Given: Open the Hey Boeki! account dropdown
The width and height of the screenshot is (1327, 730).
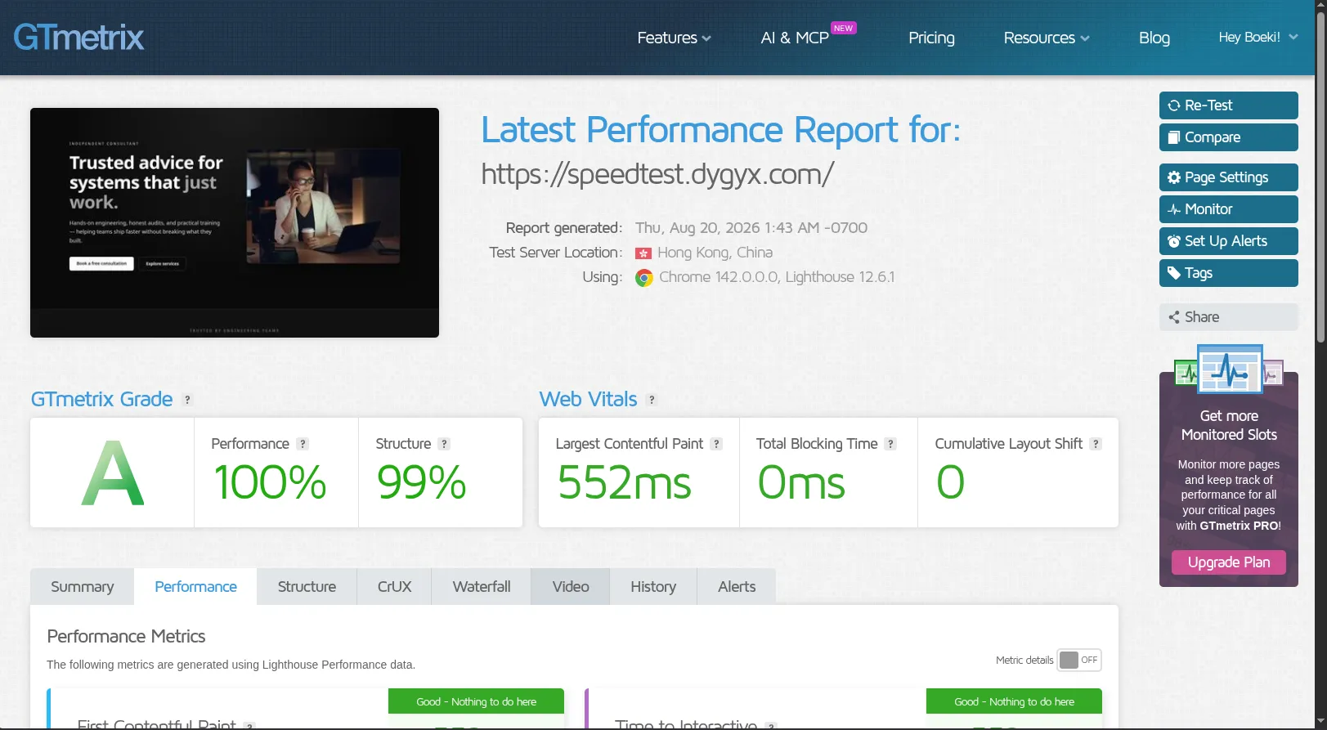Looking at the screenshot, I should click(1258, 37).
